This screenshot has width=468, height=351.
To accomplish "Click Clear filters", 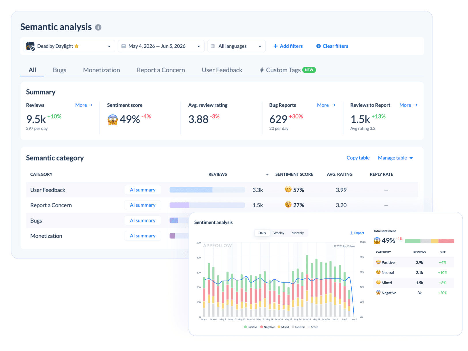I will click(332, 46).
